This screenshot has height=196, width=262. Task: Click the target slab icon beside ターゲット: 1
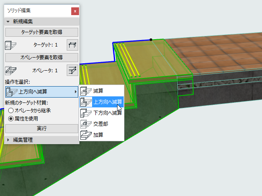11,45
